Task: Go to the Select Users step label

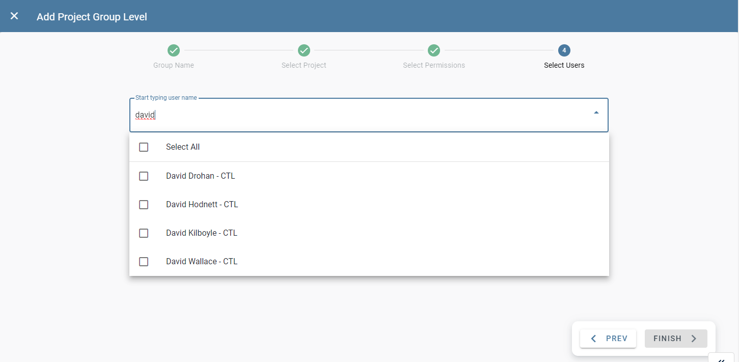Action: click(x=564, y=65)
